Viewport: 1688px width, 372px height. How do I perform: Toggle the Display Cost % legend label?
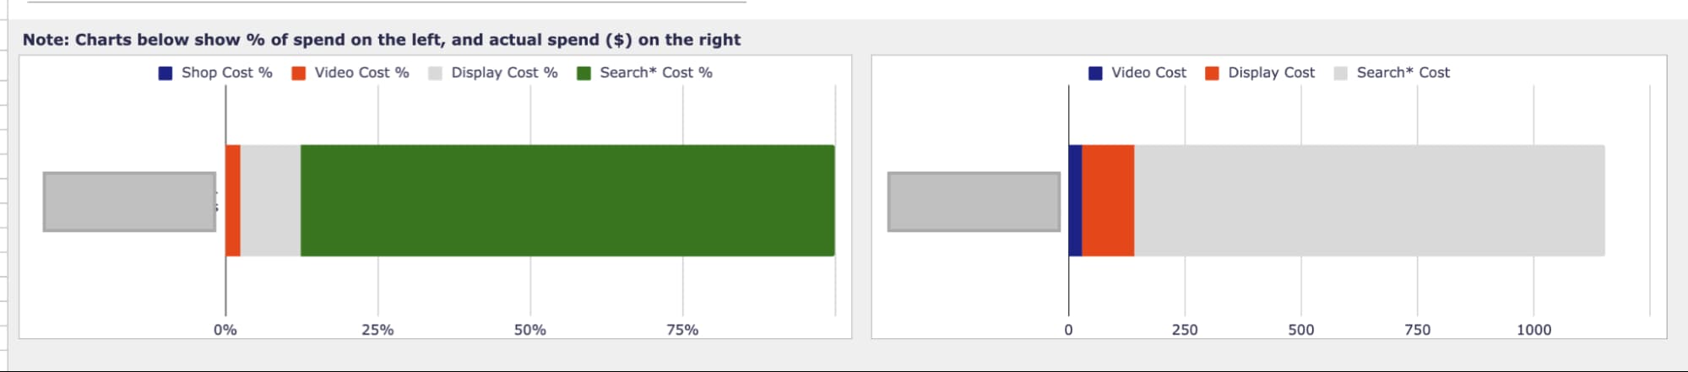(x=504, y=73)
